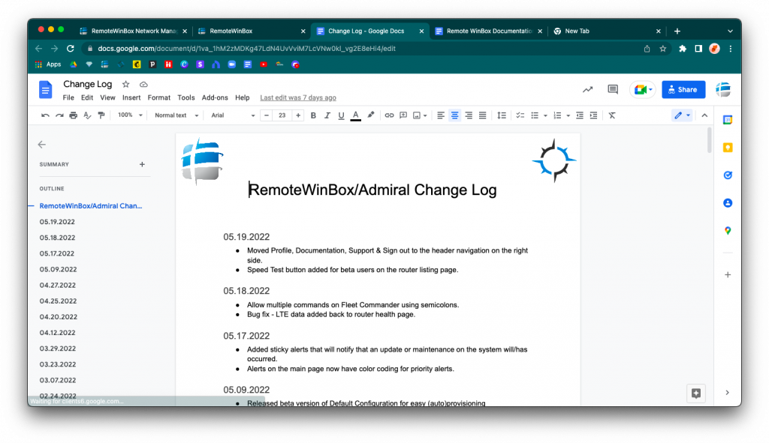Open the Help menu
Image resolution: width=769 pixels, height=443 pixels.
pyautogui.click(x=243, y=97)
